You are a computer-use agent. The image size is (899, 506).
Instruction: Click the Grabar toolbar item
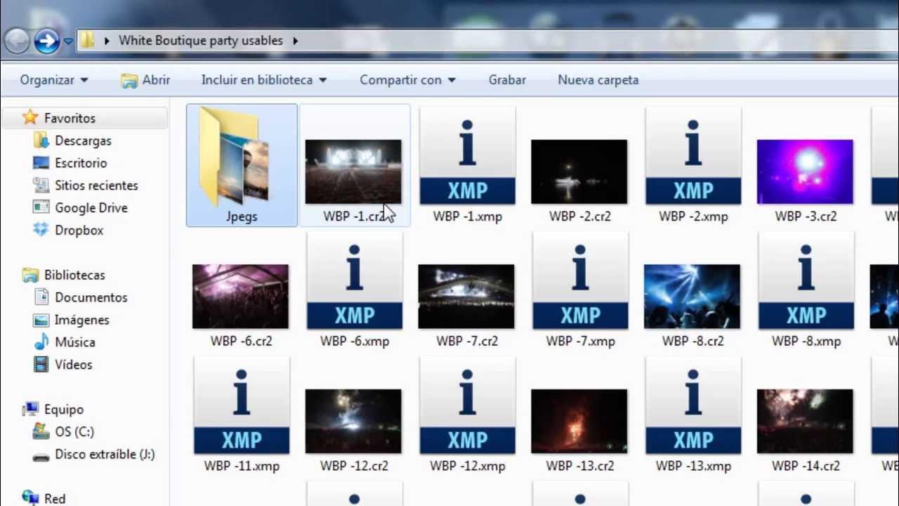tap(507, 80)
